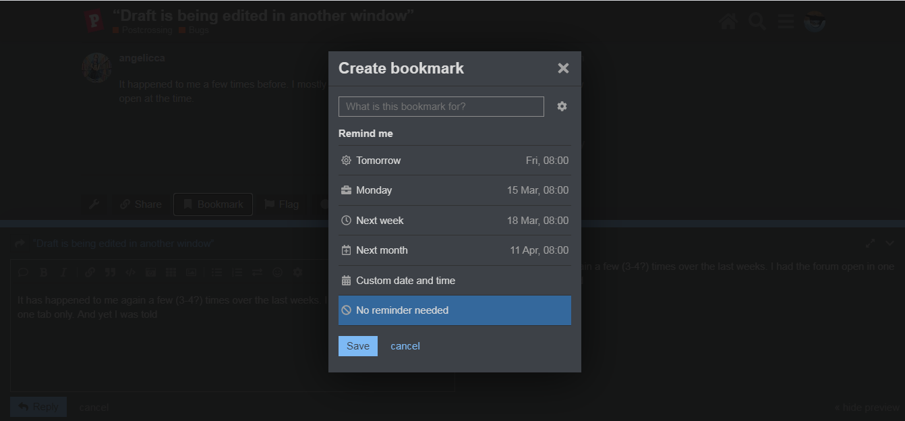Image resolution: width=905 pixels, height=421 pixels.
Task: Open Custom date and time option
Action: 455,281
